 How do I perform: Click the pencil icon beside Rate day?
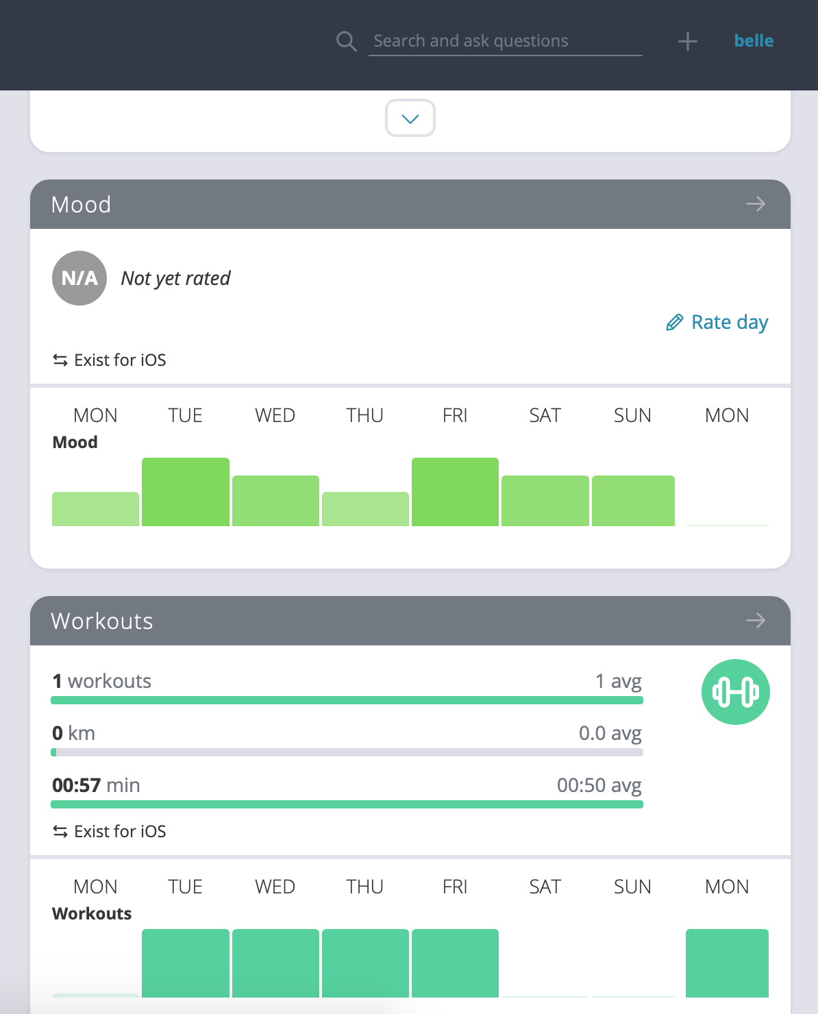click(x=675, y=322)
